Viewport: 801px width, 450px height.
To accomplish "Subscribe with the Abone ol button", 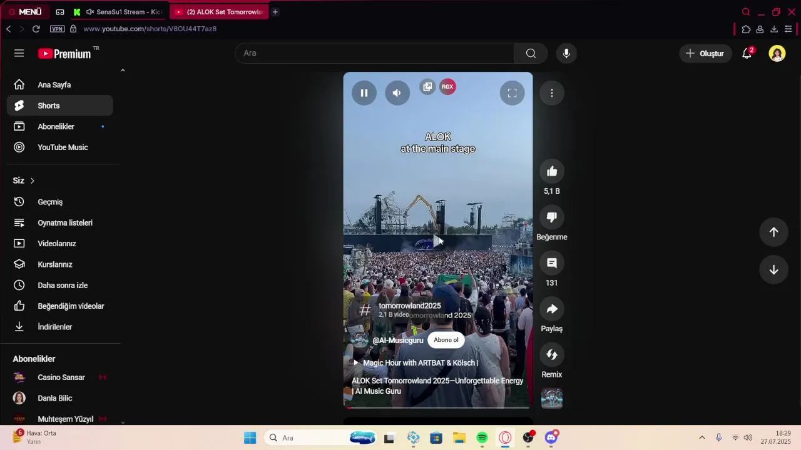I will pyautogui.click(x=446, y=340).
